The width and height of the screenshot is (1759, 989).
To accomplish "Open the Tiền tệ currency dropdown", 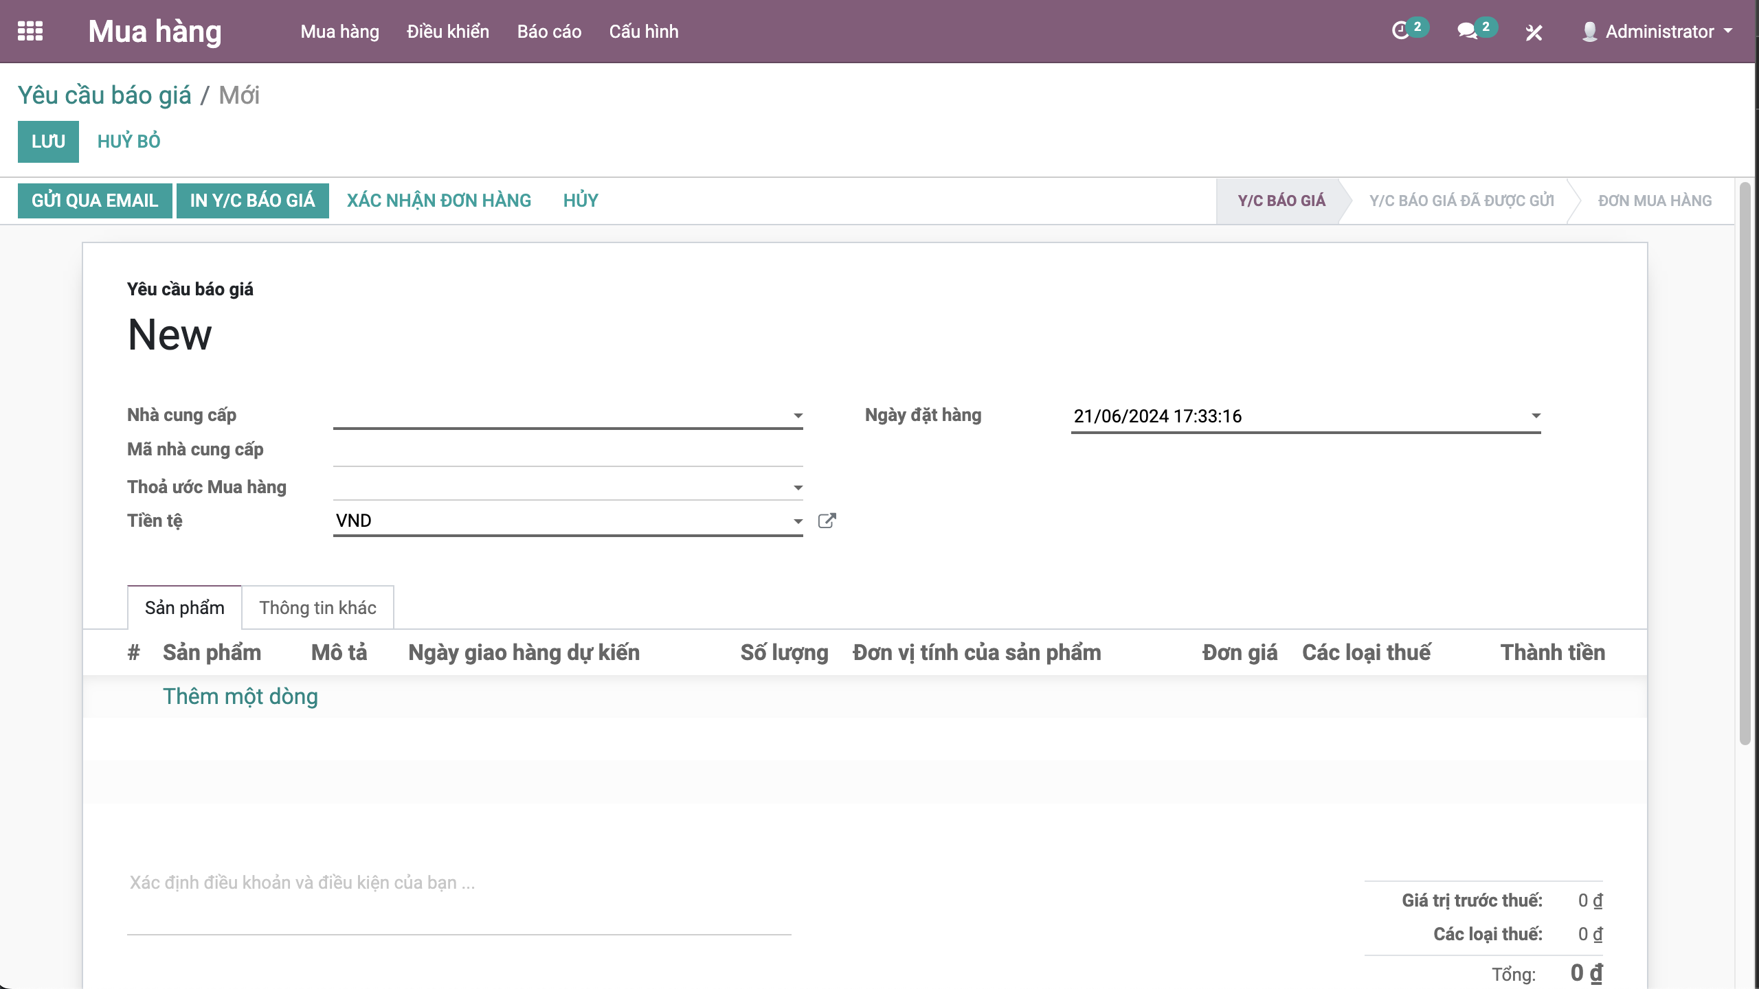I will pos(798,521).
